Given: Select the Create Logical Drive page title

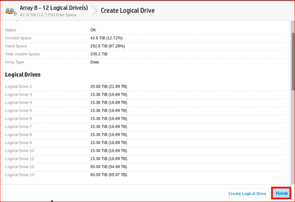Looking at the screenshot, I should pyautogui.click(x=127, y=10).
